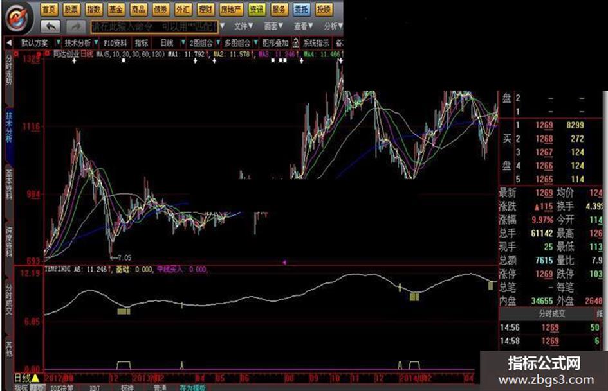Open the 首页 home section

pyautogui.click(x=48, y=9)
